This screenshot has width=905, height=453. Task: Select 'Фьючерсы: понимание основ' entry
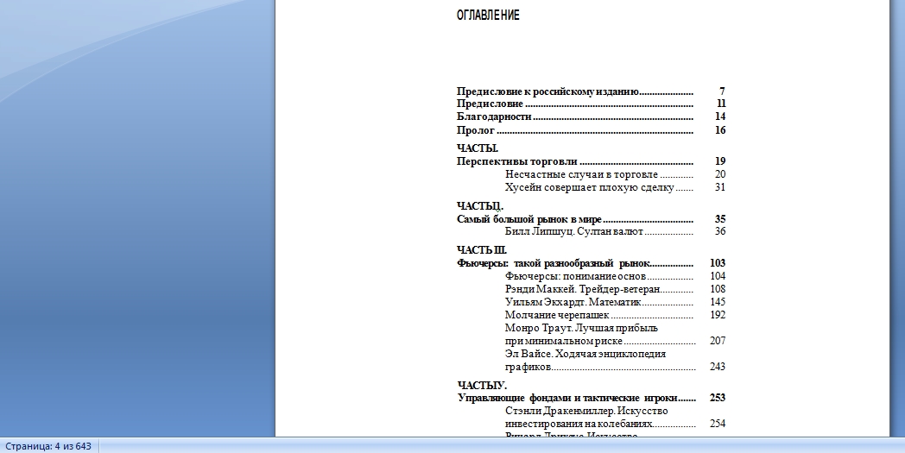coord(576,276)
